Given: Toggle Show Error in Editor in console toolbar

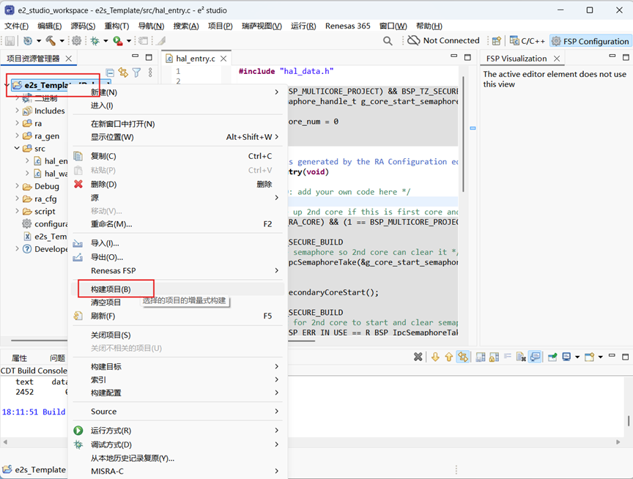Looking at the screenshot, I should [462, 357].
